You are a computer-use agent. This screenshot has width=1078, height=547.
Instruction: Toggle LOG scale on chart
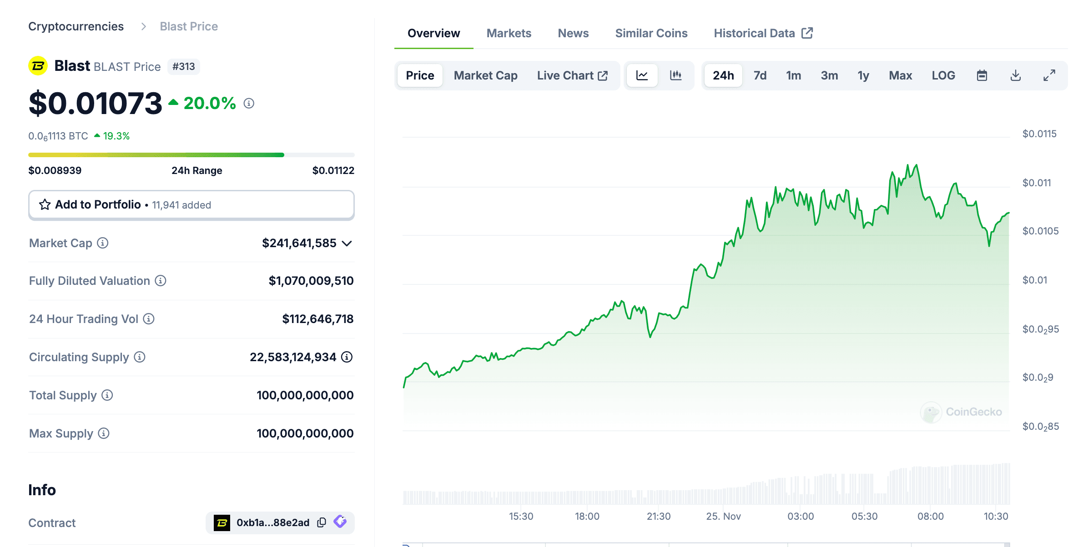[x=943, y=75]
